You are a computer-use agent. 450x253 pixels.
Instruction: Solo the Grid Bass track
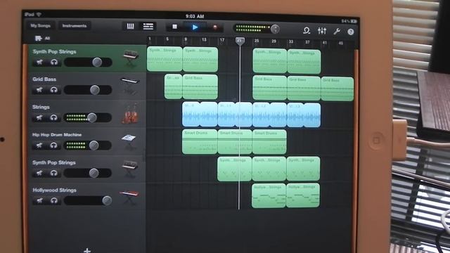(x=54, y=90)
